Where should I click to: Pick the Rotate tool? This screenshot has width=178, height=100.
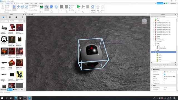pos(26,7)
